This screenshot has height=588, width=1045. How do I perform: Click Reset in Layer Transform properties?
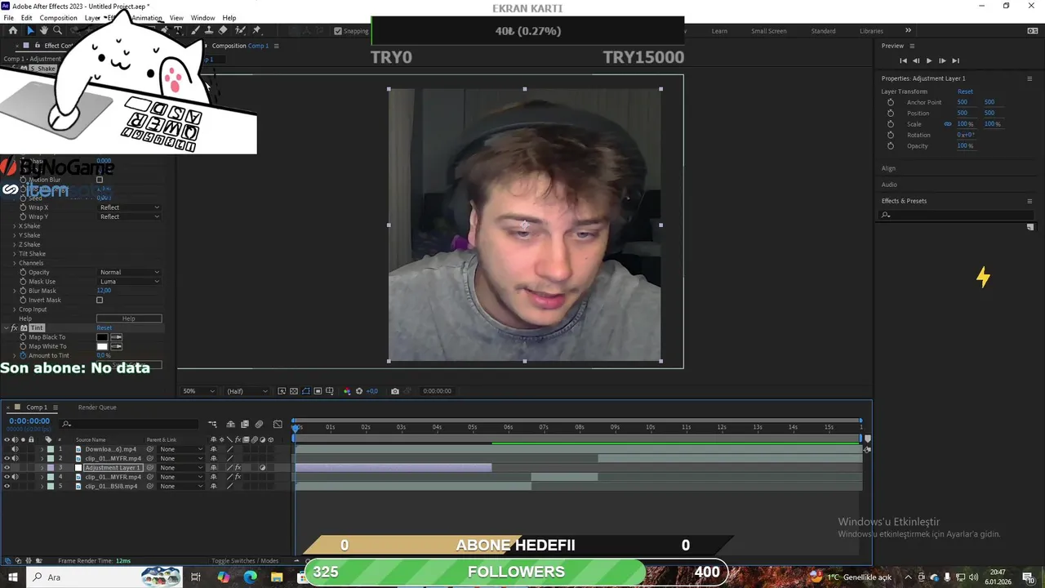click(965, 91)
